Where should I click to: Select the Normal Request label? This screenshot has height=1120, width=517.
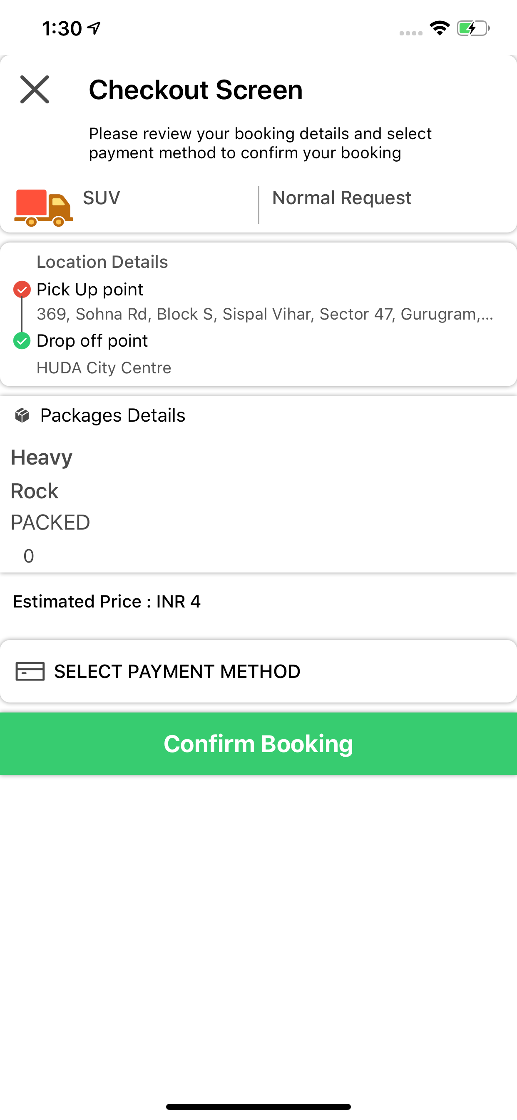[x=342, y=198]
